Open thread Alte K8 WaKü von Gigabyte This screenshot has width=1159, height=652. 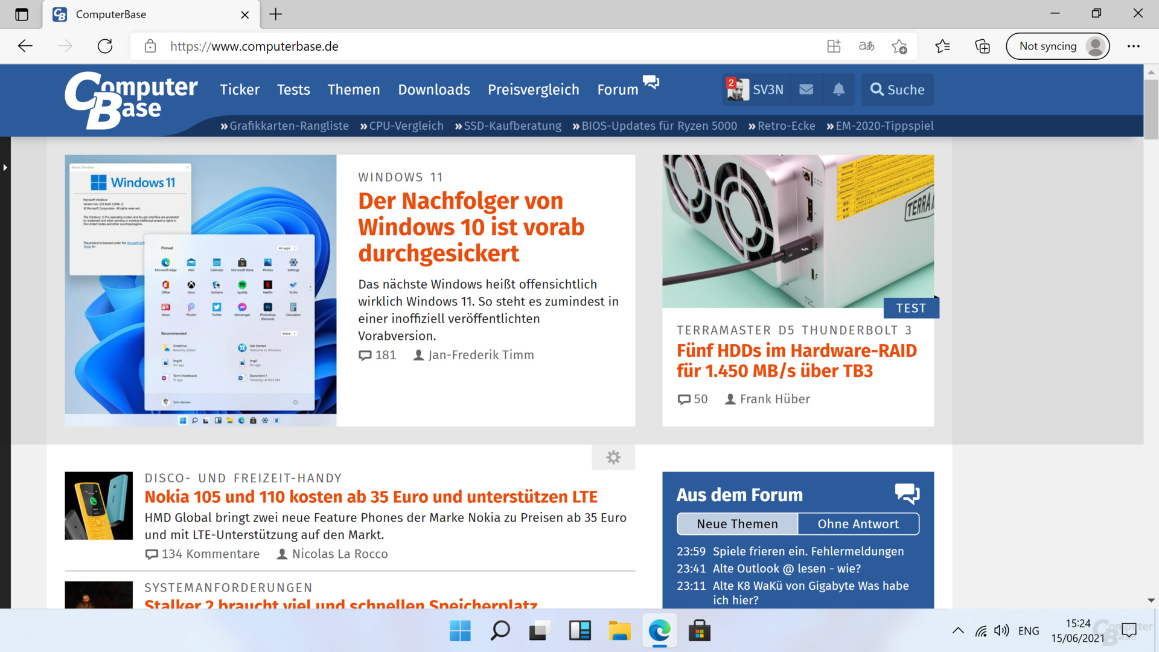[811, 593]
